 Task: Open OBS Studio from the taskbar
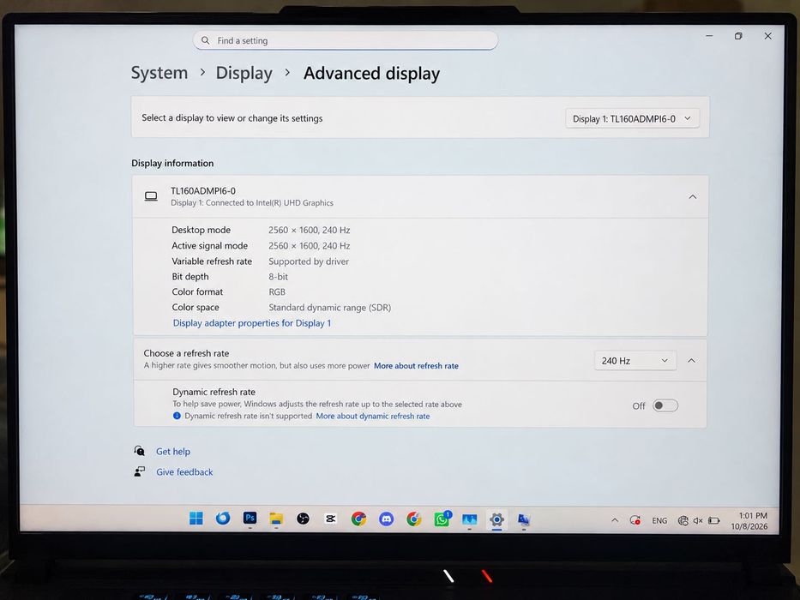tap(303, 519)
